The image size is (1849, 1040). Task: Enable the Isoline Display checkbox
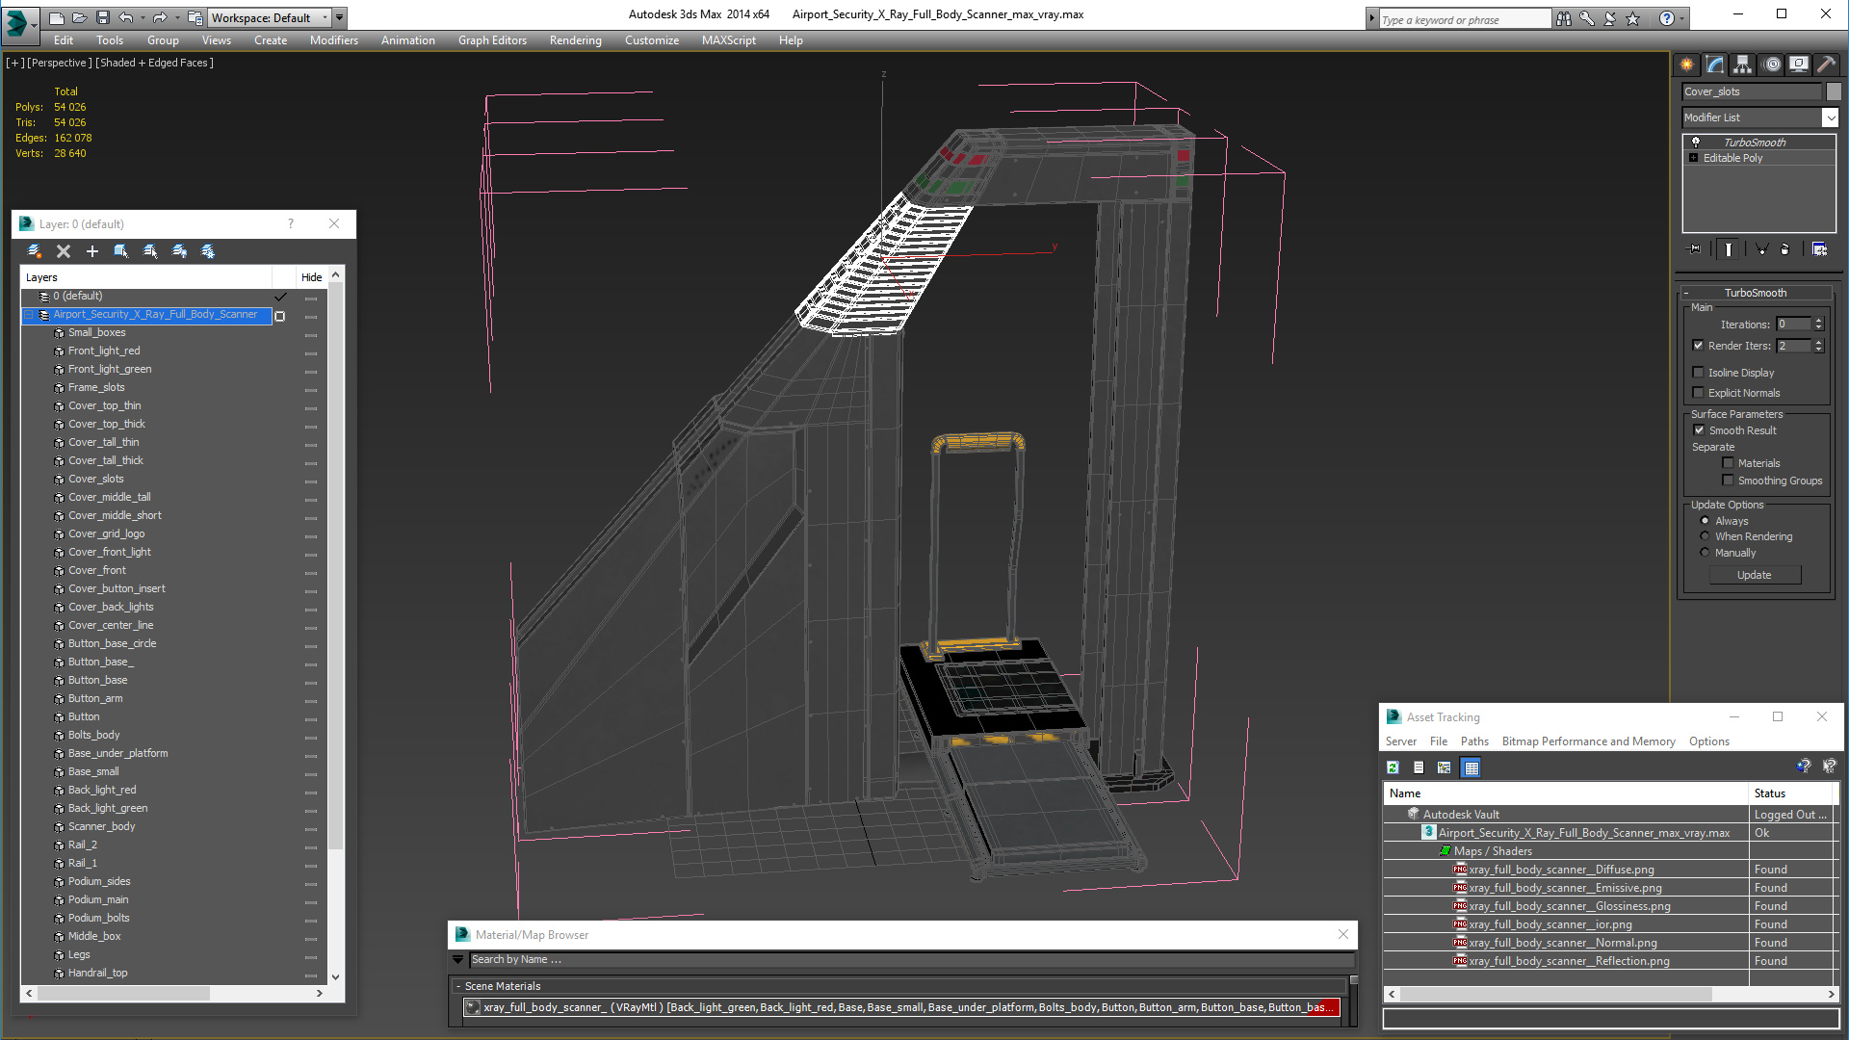coord(1699,373)
